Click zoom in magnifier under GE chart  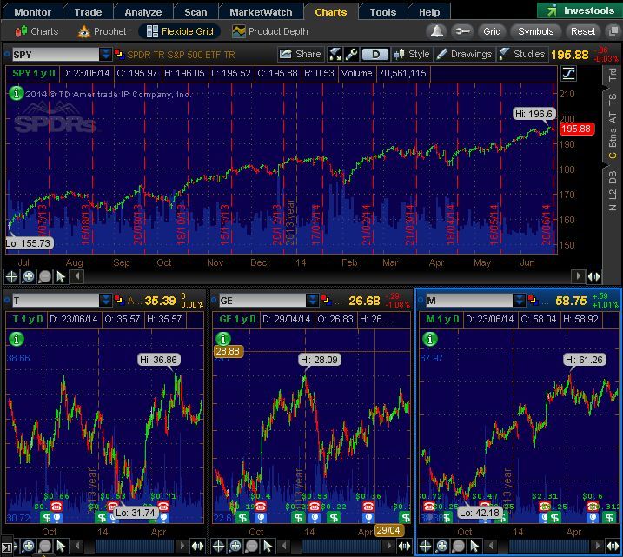coord(235,547)
